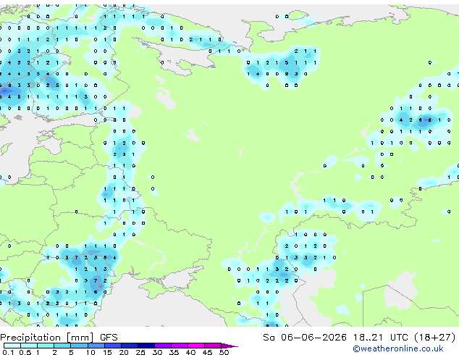Image resolution: width=459 pixels, height=355 pixels.
Task: Click the "0.5" legend scale label
Action: coord(25,352)
